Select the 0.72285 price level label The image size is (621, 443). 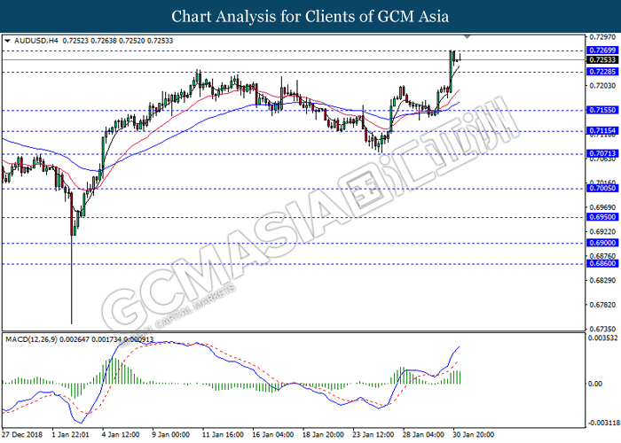click(602, 72)
